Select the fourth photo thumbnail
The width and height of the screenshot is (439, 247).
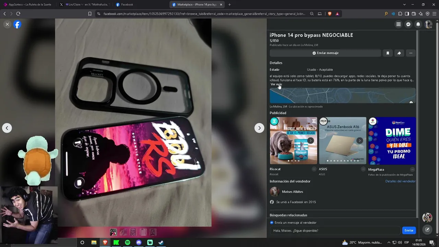click(143, 232)
